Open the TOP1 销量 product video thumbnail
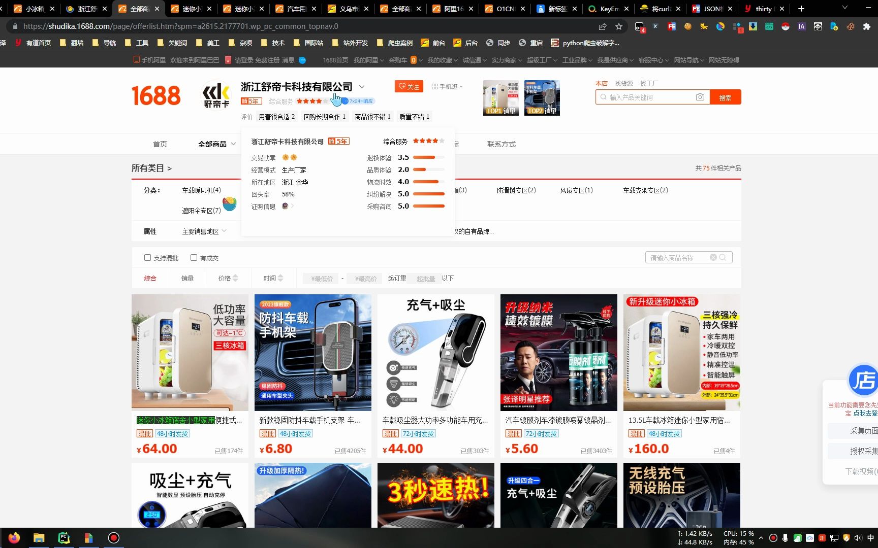878x548 pixels. (x=500, y=97)
